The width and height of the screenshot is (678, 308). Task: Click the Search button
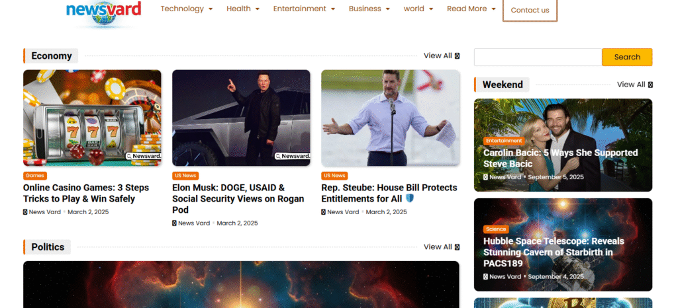coord(627,57)
